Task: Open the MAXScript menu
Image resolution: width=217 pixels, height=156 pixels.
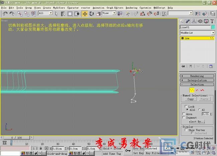Action: click(159, 8)
